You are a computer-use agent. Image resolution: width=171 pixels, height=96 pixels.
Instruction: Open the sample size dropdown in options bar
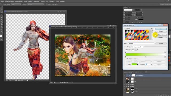pos(16,4)
